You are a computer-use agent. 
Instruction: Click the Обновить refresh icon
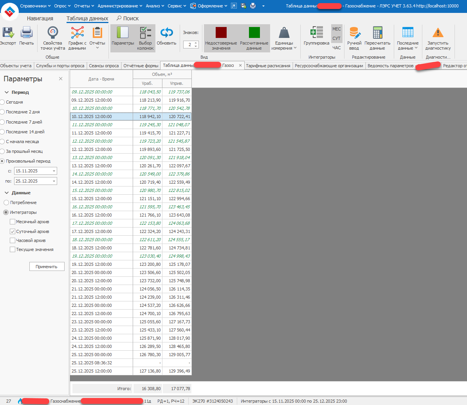(167, 33)
